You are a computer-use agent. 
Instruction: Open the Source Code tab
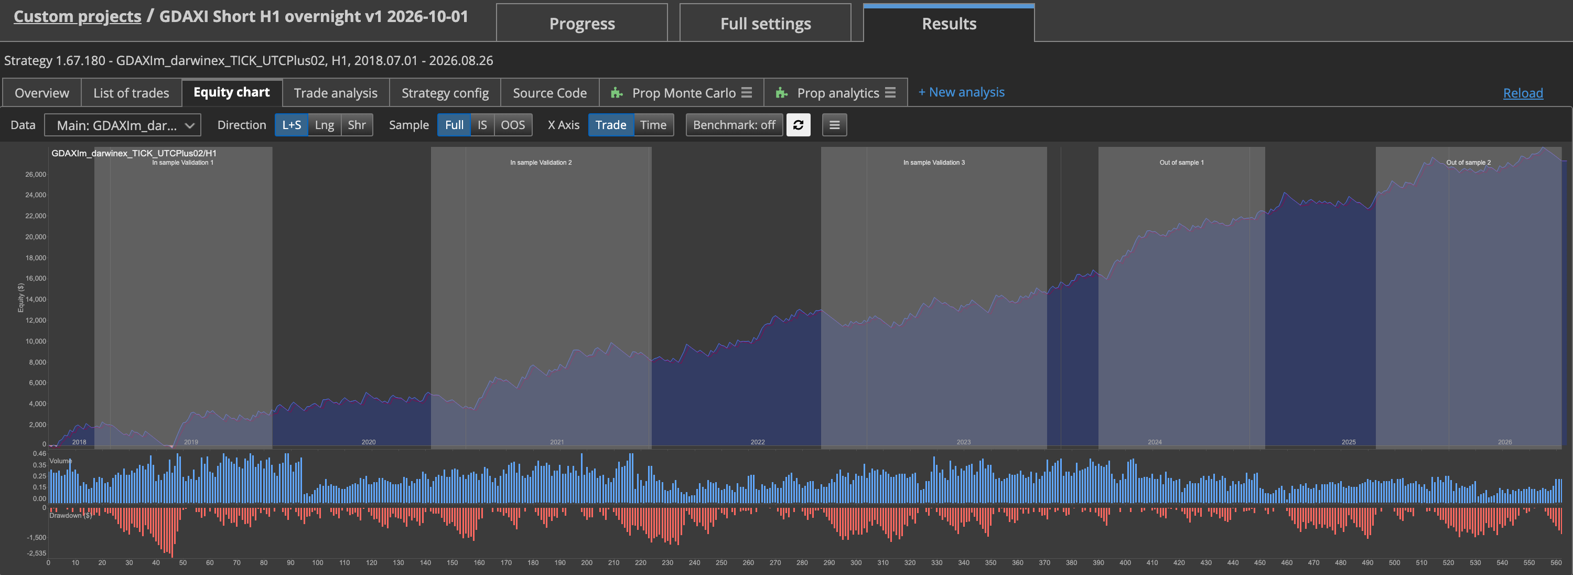pos(550,93)
